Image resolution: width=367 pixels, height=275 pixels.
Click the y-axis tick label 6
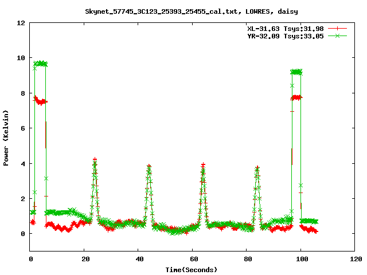pos(23,128)
